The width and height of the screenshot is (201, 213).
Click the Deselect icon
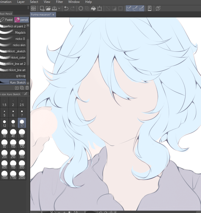pyautogui.click(x=108, y=8)
